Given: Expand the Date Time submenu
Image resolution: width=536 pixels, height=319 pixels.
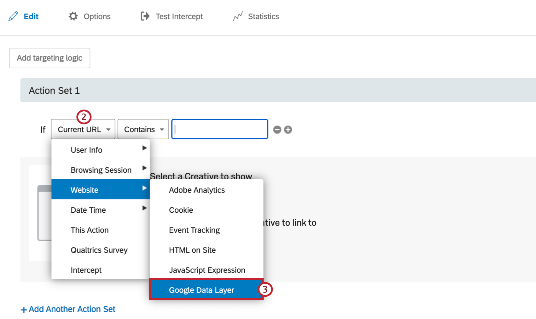Looking at the screenshot, I should (88, 210).
